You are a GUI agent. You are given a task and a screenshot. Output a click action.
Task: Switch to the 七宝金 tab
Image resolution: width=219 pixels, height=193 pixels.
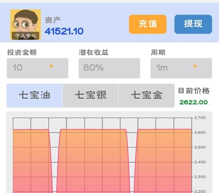point(147,95)
